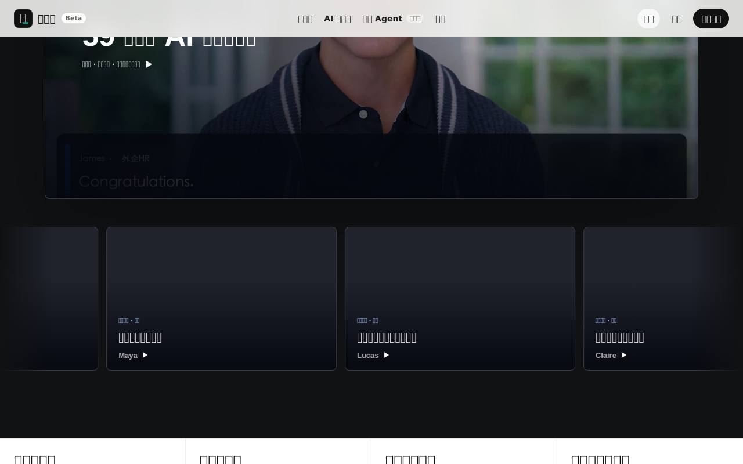
Task: Click the speaker name "James" in the subtitle box
Action: (x=92, y=158)
